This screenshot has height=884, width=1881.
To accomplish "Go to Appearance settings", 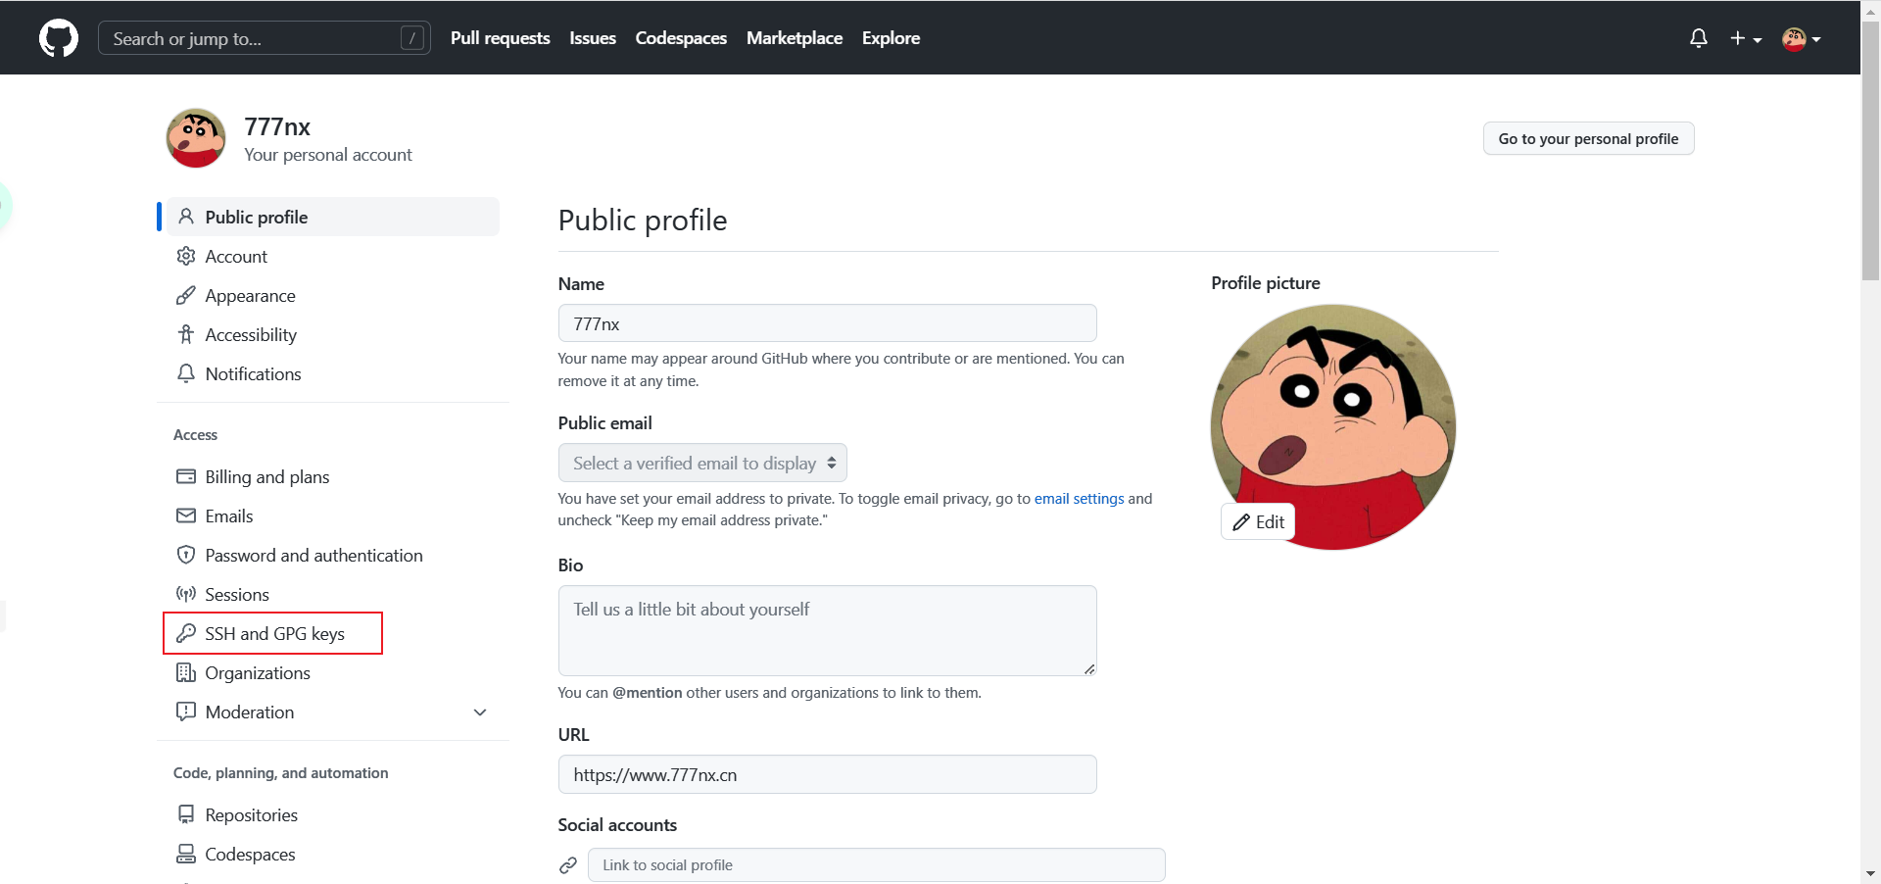I will [333, 295].
